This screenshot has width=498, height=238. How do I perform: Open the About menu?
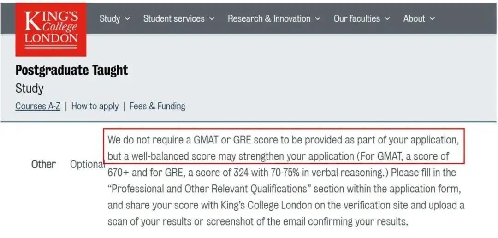pos(414,18)
